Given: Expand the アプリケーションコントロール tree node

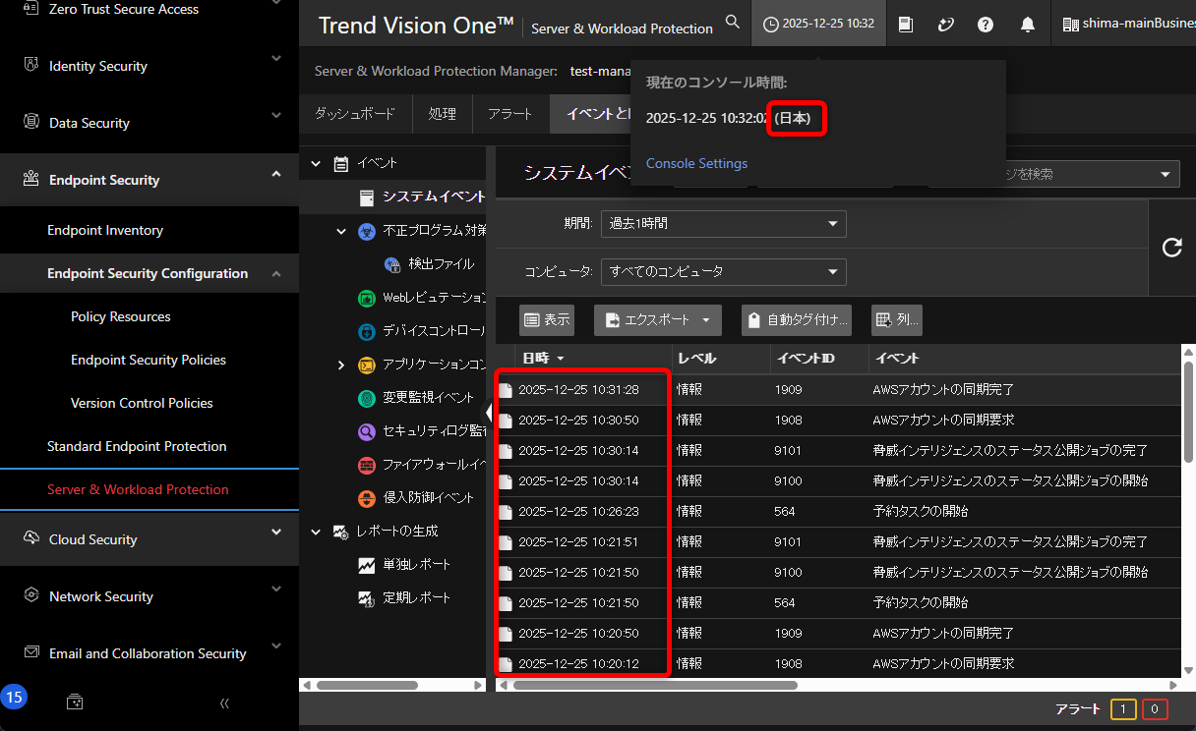Looking at the screenshot, I should pyautogui.click(x=340, y=364).
